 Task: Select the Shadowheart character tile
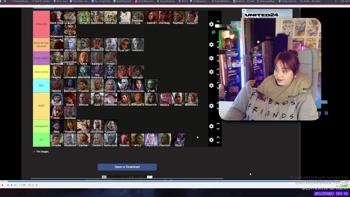(138, 86)
